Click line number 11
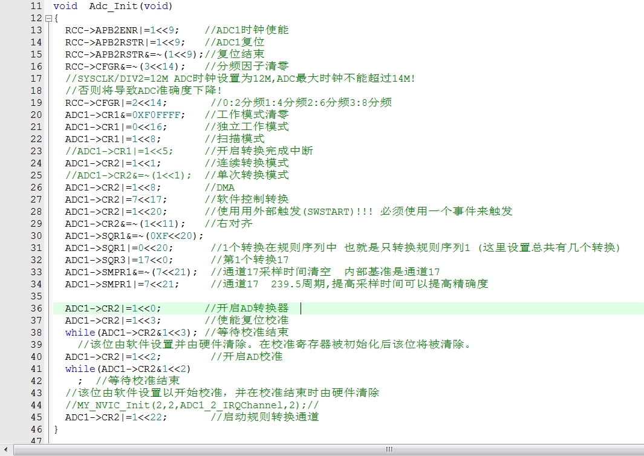Viewport: 644px width, 456px height. [x=36, y=6]
